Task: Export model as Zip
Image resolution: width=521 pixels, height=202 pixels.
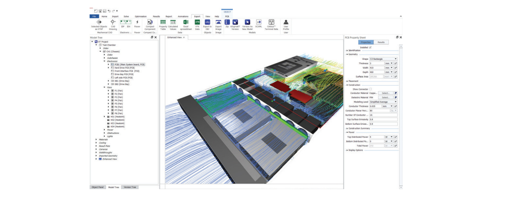Action: [x=227, y=23]
